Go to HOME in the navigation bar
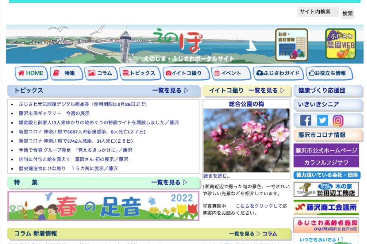Screen dimensions: 367x244 [31, 73]
